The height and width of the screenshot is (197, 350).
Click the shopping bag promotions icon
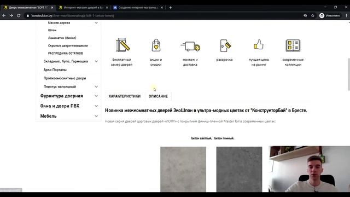[156, 45]
